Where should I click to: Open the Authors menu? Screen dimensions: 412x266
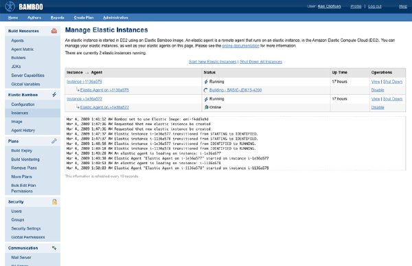(x=34, y=18)
